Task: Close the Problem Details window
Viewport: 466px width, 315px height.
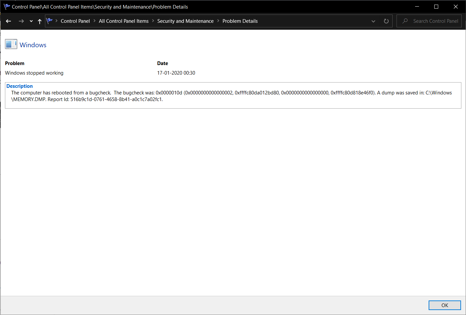Action: 455,7
